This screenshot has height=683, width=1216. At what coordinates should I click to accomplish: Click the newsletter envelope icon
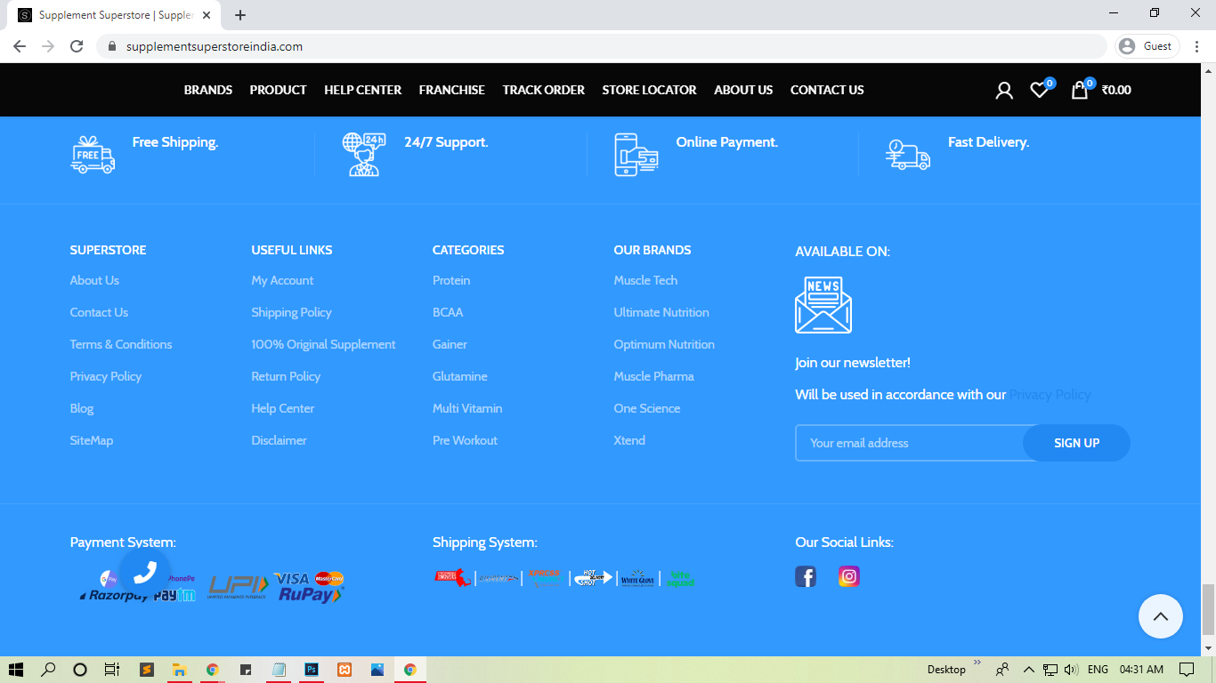(x=823, y=304)
